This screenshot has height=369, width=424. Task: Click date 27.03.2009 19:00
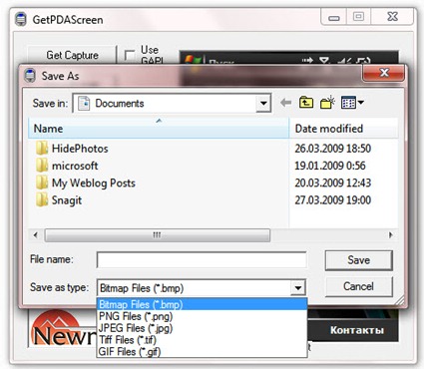tap(332, 200)
